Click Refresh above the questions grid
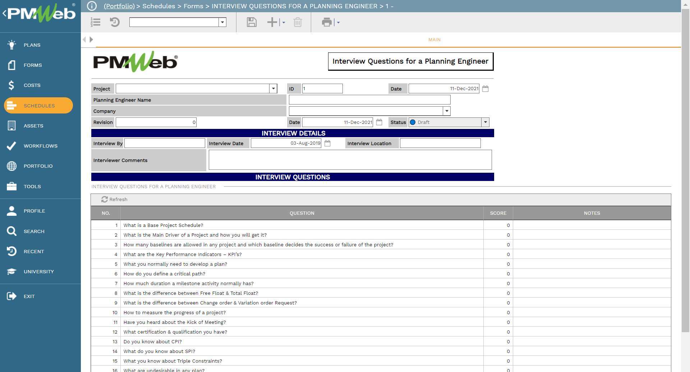 point(114,199)
